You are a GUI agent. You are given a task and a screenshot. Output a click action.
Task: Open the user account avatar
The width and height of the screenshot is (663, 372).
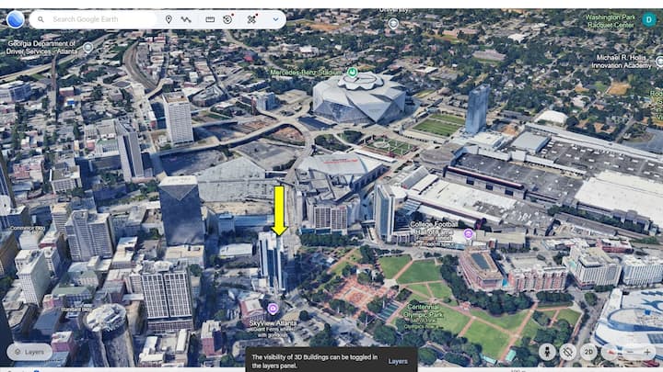[x=648, y=19]
